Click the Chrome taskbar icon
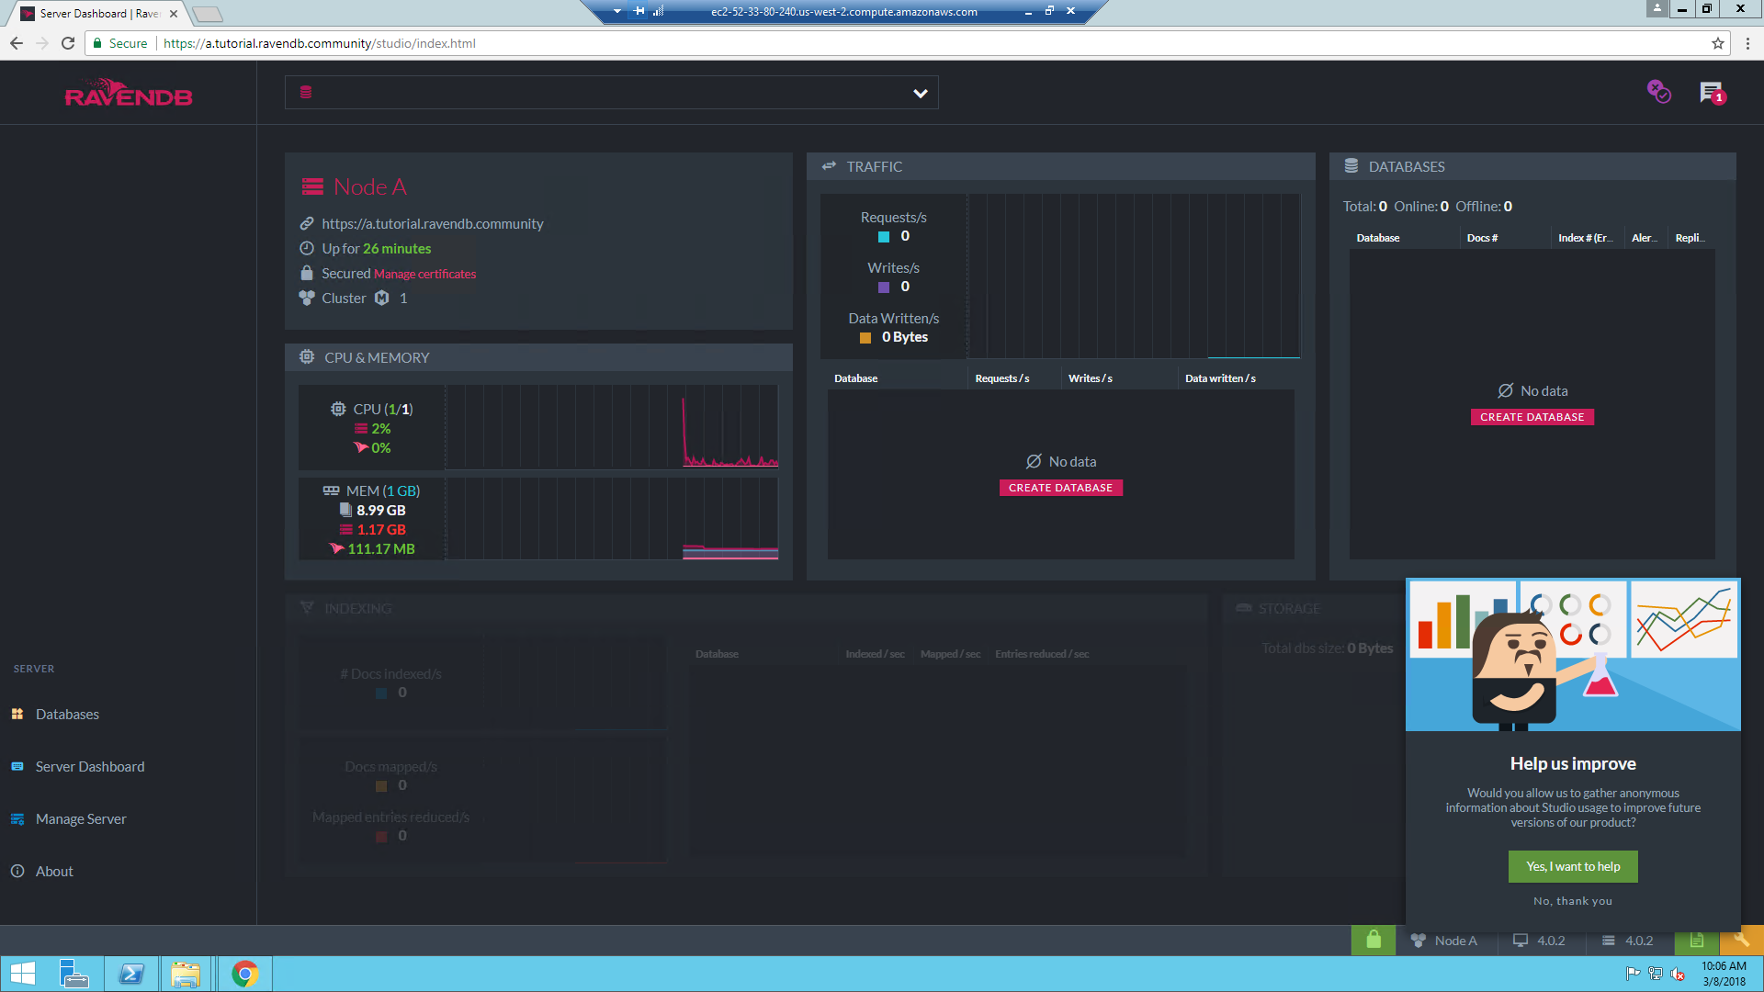This screenshot has width=1764, height=992. coord(244,974)
